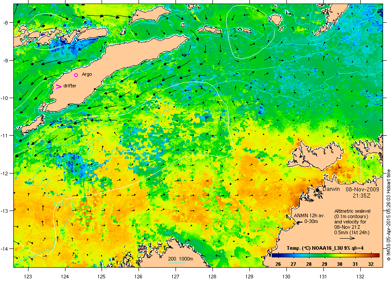
Task: Click latitude axis label -12
Action: (x=5, y=173)
